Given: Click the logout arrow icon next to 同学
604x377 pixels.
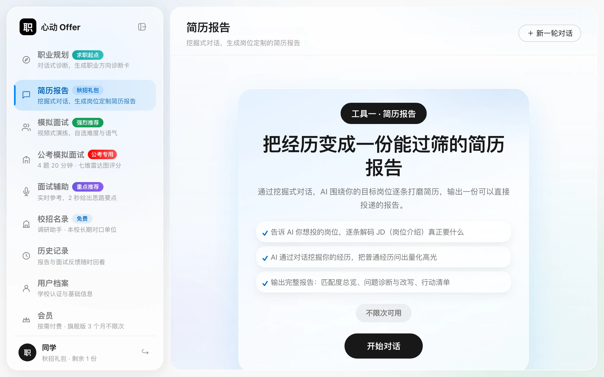Looking at the screenshot, I should (x=145, y=352).
